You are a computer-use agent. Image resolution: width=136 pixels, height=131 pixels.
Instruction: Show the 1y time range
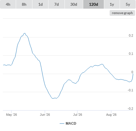pos(112,4)
